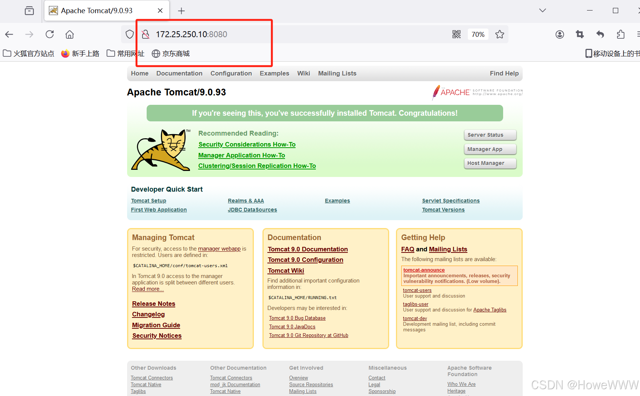Screen dimensions: 640x396
Task: Open the tracking protection shield icon
Action: coord(130,35)
